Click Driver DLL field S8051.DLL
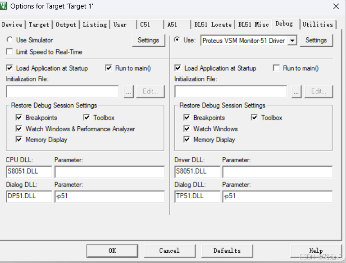The width and height of the screenshot is (346, 263). [197, 172]
